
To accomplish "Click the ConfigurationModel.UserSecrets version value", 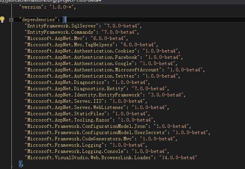I will point(191,133).
